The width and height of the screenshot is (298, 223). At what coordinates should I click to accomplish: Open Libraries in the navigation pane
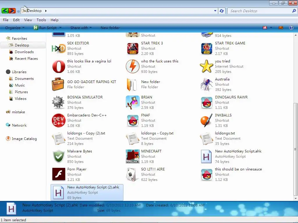[x=16, y=72]
